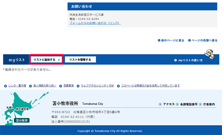Screen dimensions: 222x135
Task: Click the bird mascot character image
Action: click(210, 55)
